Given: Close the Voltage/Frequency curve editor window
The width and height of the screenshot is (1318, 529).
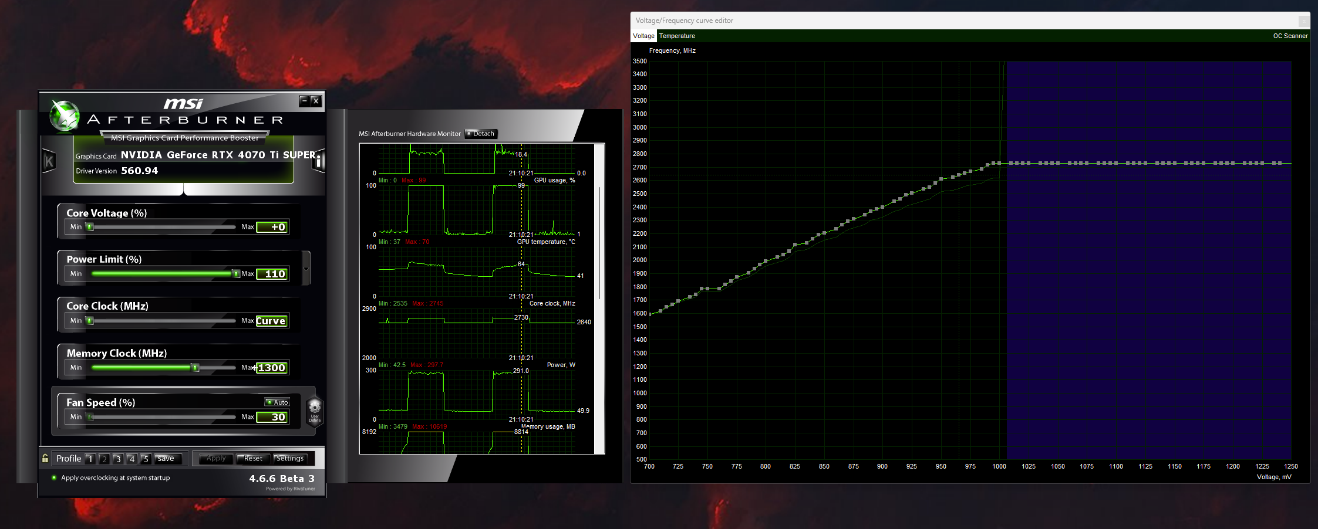Looking at the screenshot, I should (x=1303, y=21).
